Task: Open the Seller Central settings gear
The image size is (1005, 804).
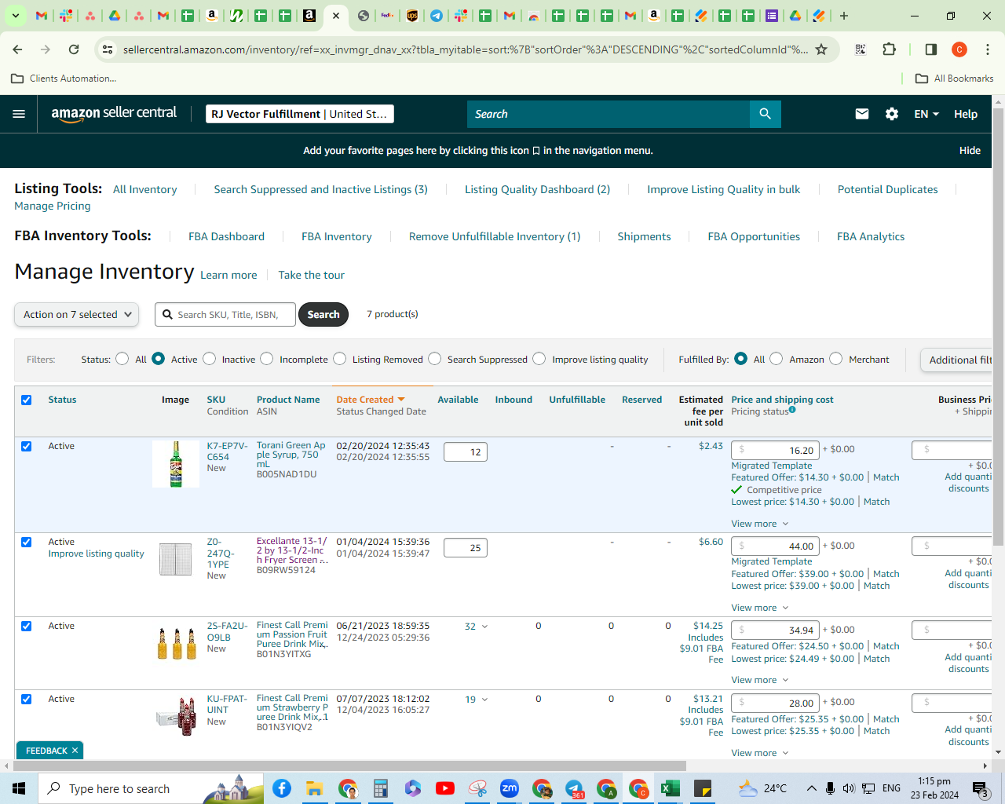Action: pos(892,114)
